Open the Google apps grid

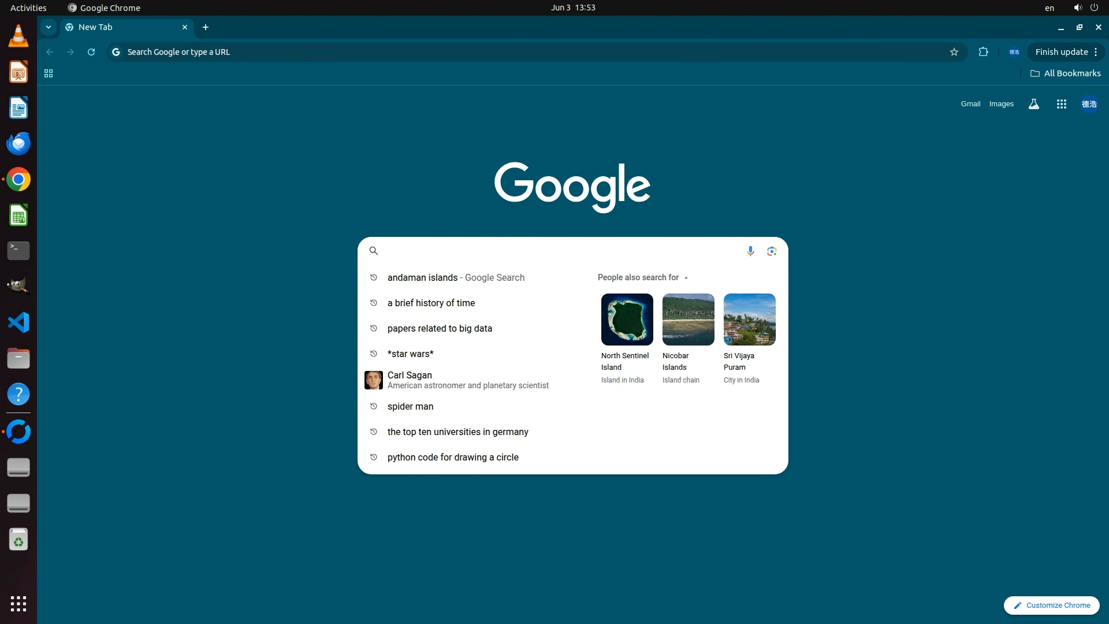click(1061, 104)
